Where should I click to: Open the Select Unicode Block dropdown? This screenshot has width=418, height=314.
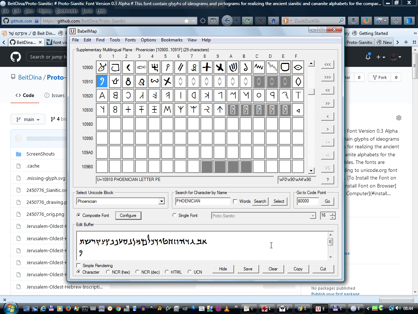(x=161, y=201)
